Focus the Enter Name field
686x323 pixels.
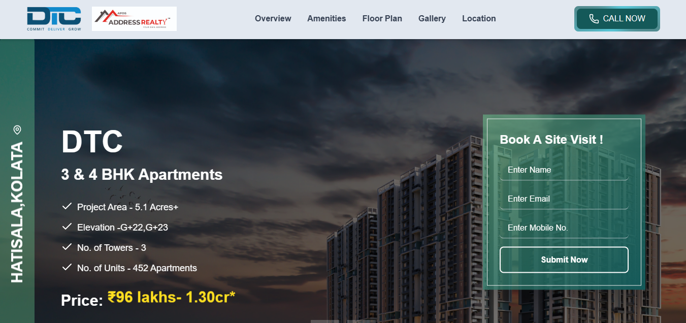point(564,170)
